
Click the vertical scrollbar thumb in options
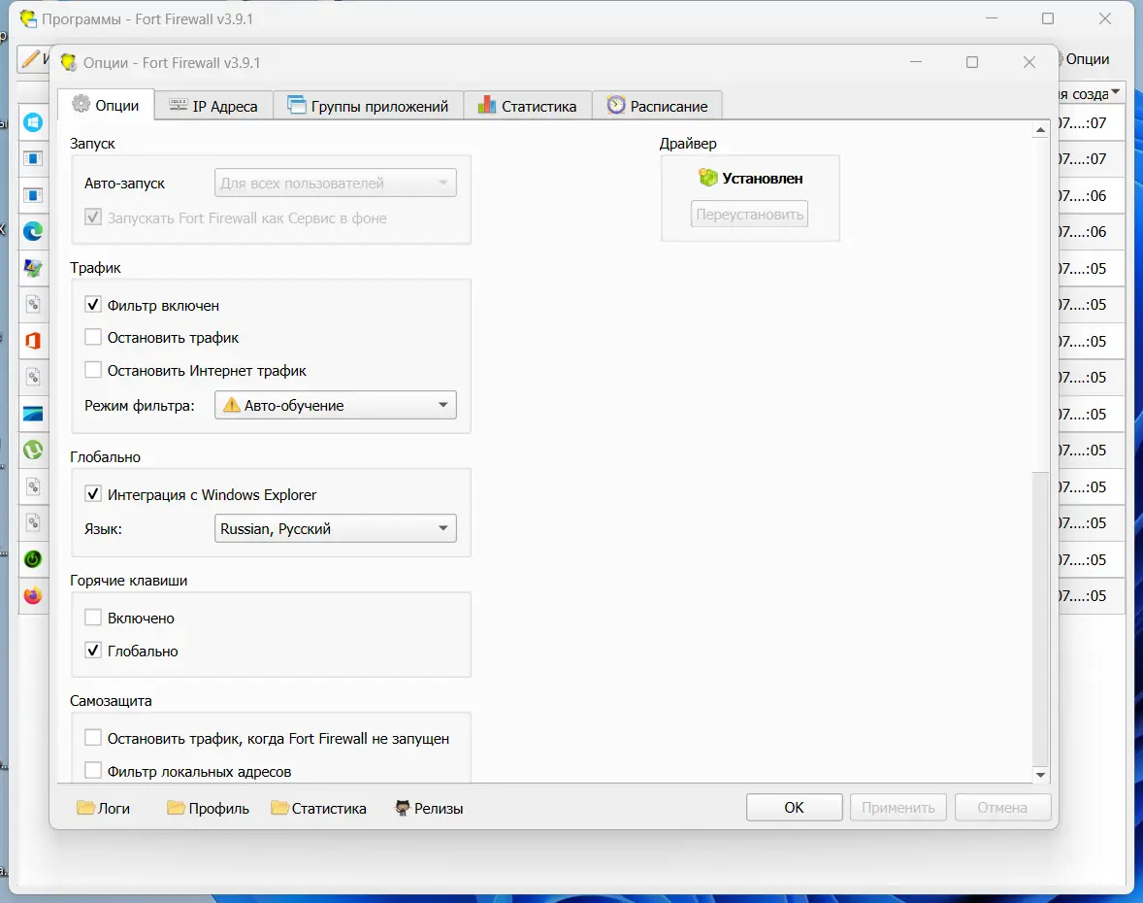click(x=1040, y=619)
